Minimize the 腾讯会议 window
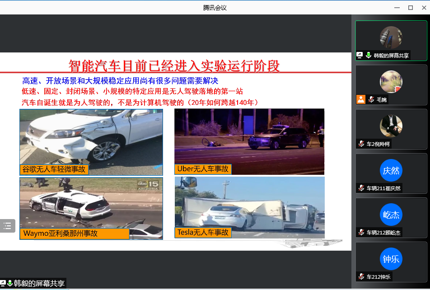The width and height of the screenshot is (430, 290). coord(397,8)
